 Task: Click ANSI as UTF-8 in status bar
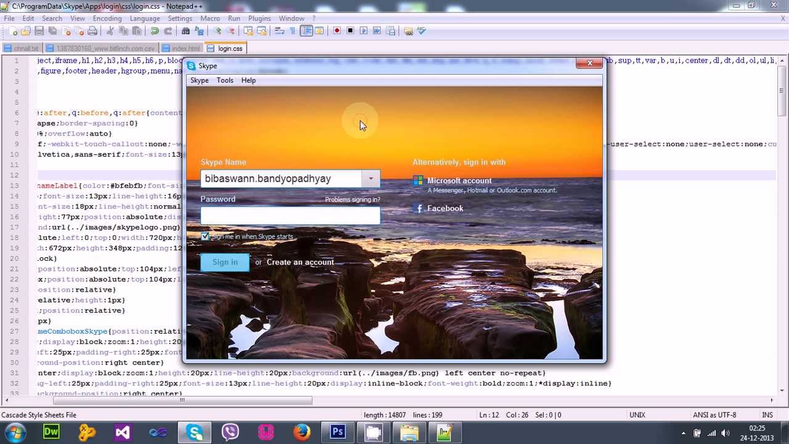pyautogui.click(x=714, y=415)
